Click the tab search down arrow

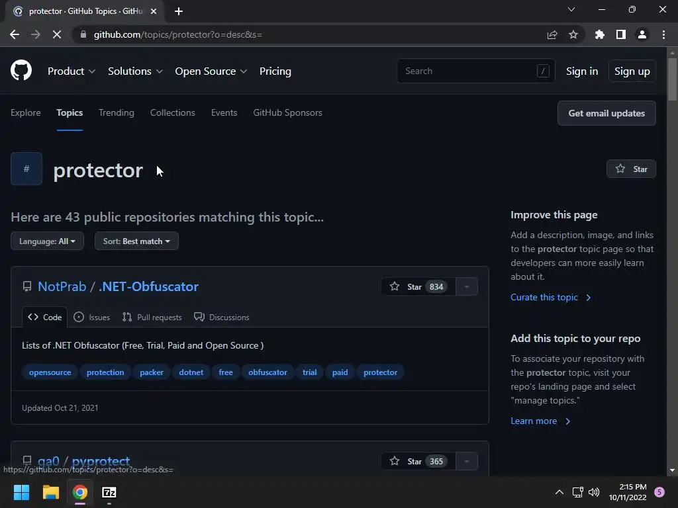(x=571, y=9)
